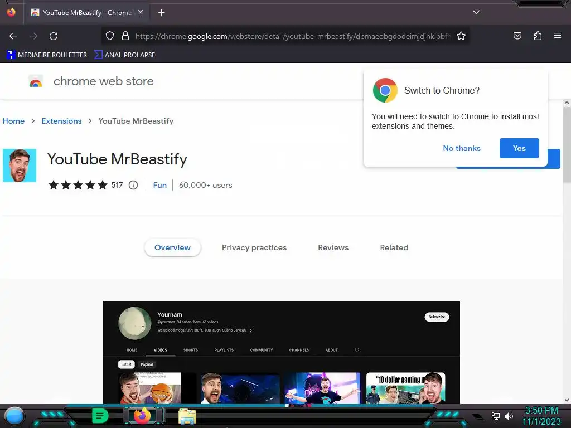Click Yes in Switch to Chrome dialog

[519, 148]
